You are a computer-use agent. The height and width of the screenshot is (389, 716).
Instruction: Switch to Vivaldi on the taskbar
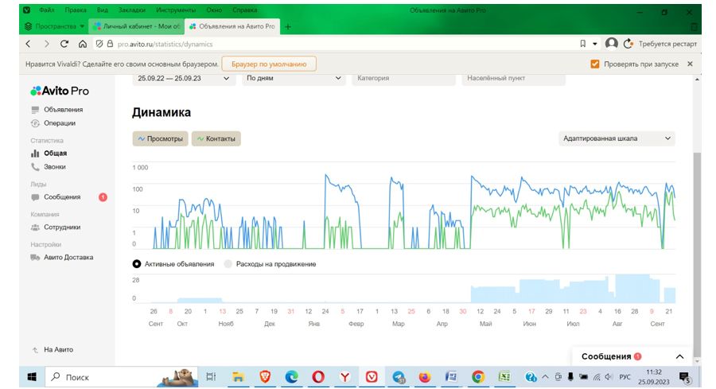372,377
